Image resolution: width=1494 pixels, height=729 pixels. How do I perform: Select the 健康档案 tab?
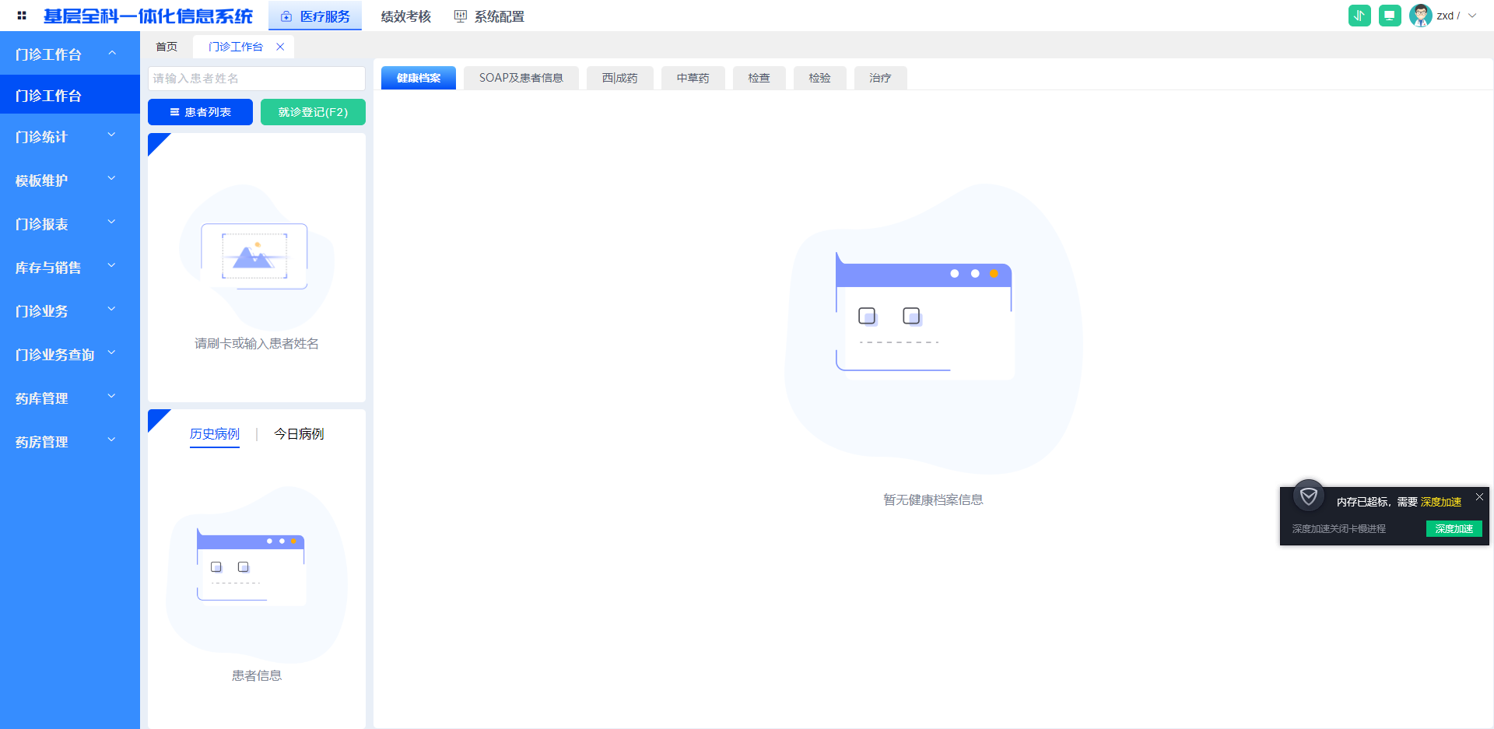point(419,78)
